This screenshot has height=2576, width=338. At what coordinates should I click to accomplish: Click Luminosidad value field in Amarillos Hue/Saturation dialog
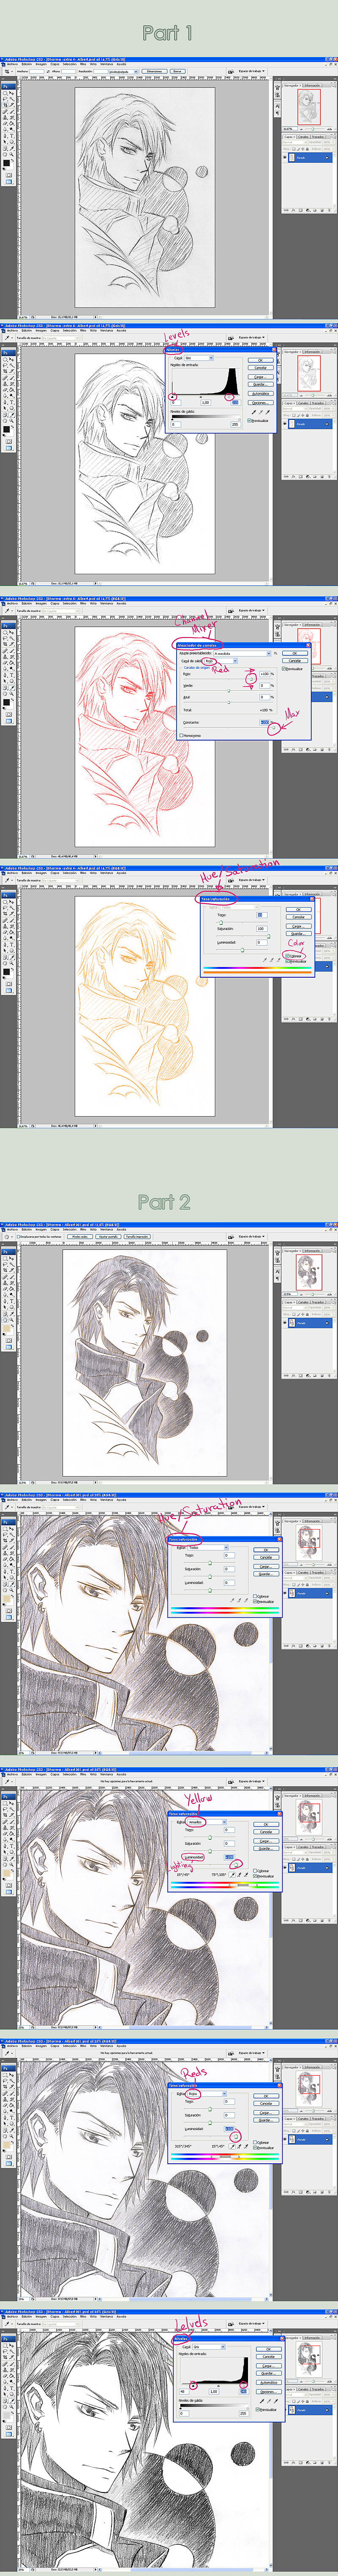coord(229,1857)
